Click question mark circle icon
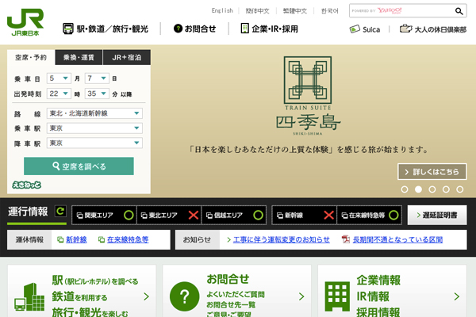Screen dimensions: 476x317 point(185,296)
